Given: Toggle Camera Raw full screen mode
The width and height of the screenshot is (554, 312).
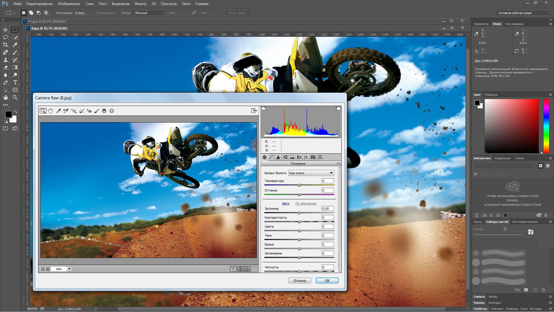Looking at the screenshot, I should [254, 111].
